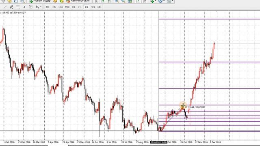Screen dimensions: 260x146
Task: Select the trendline drawing tool
Action: 5,7
